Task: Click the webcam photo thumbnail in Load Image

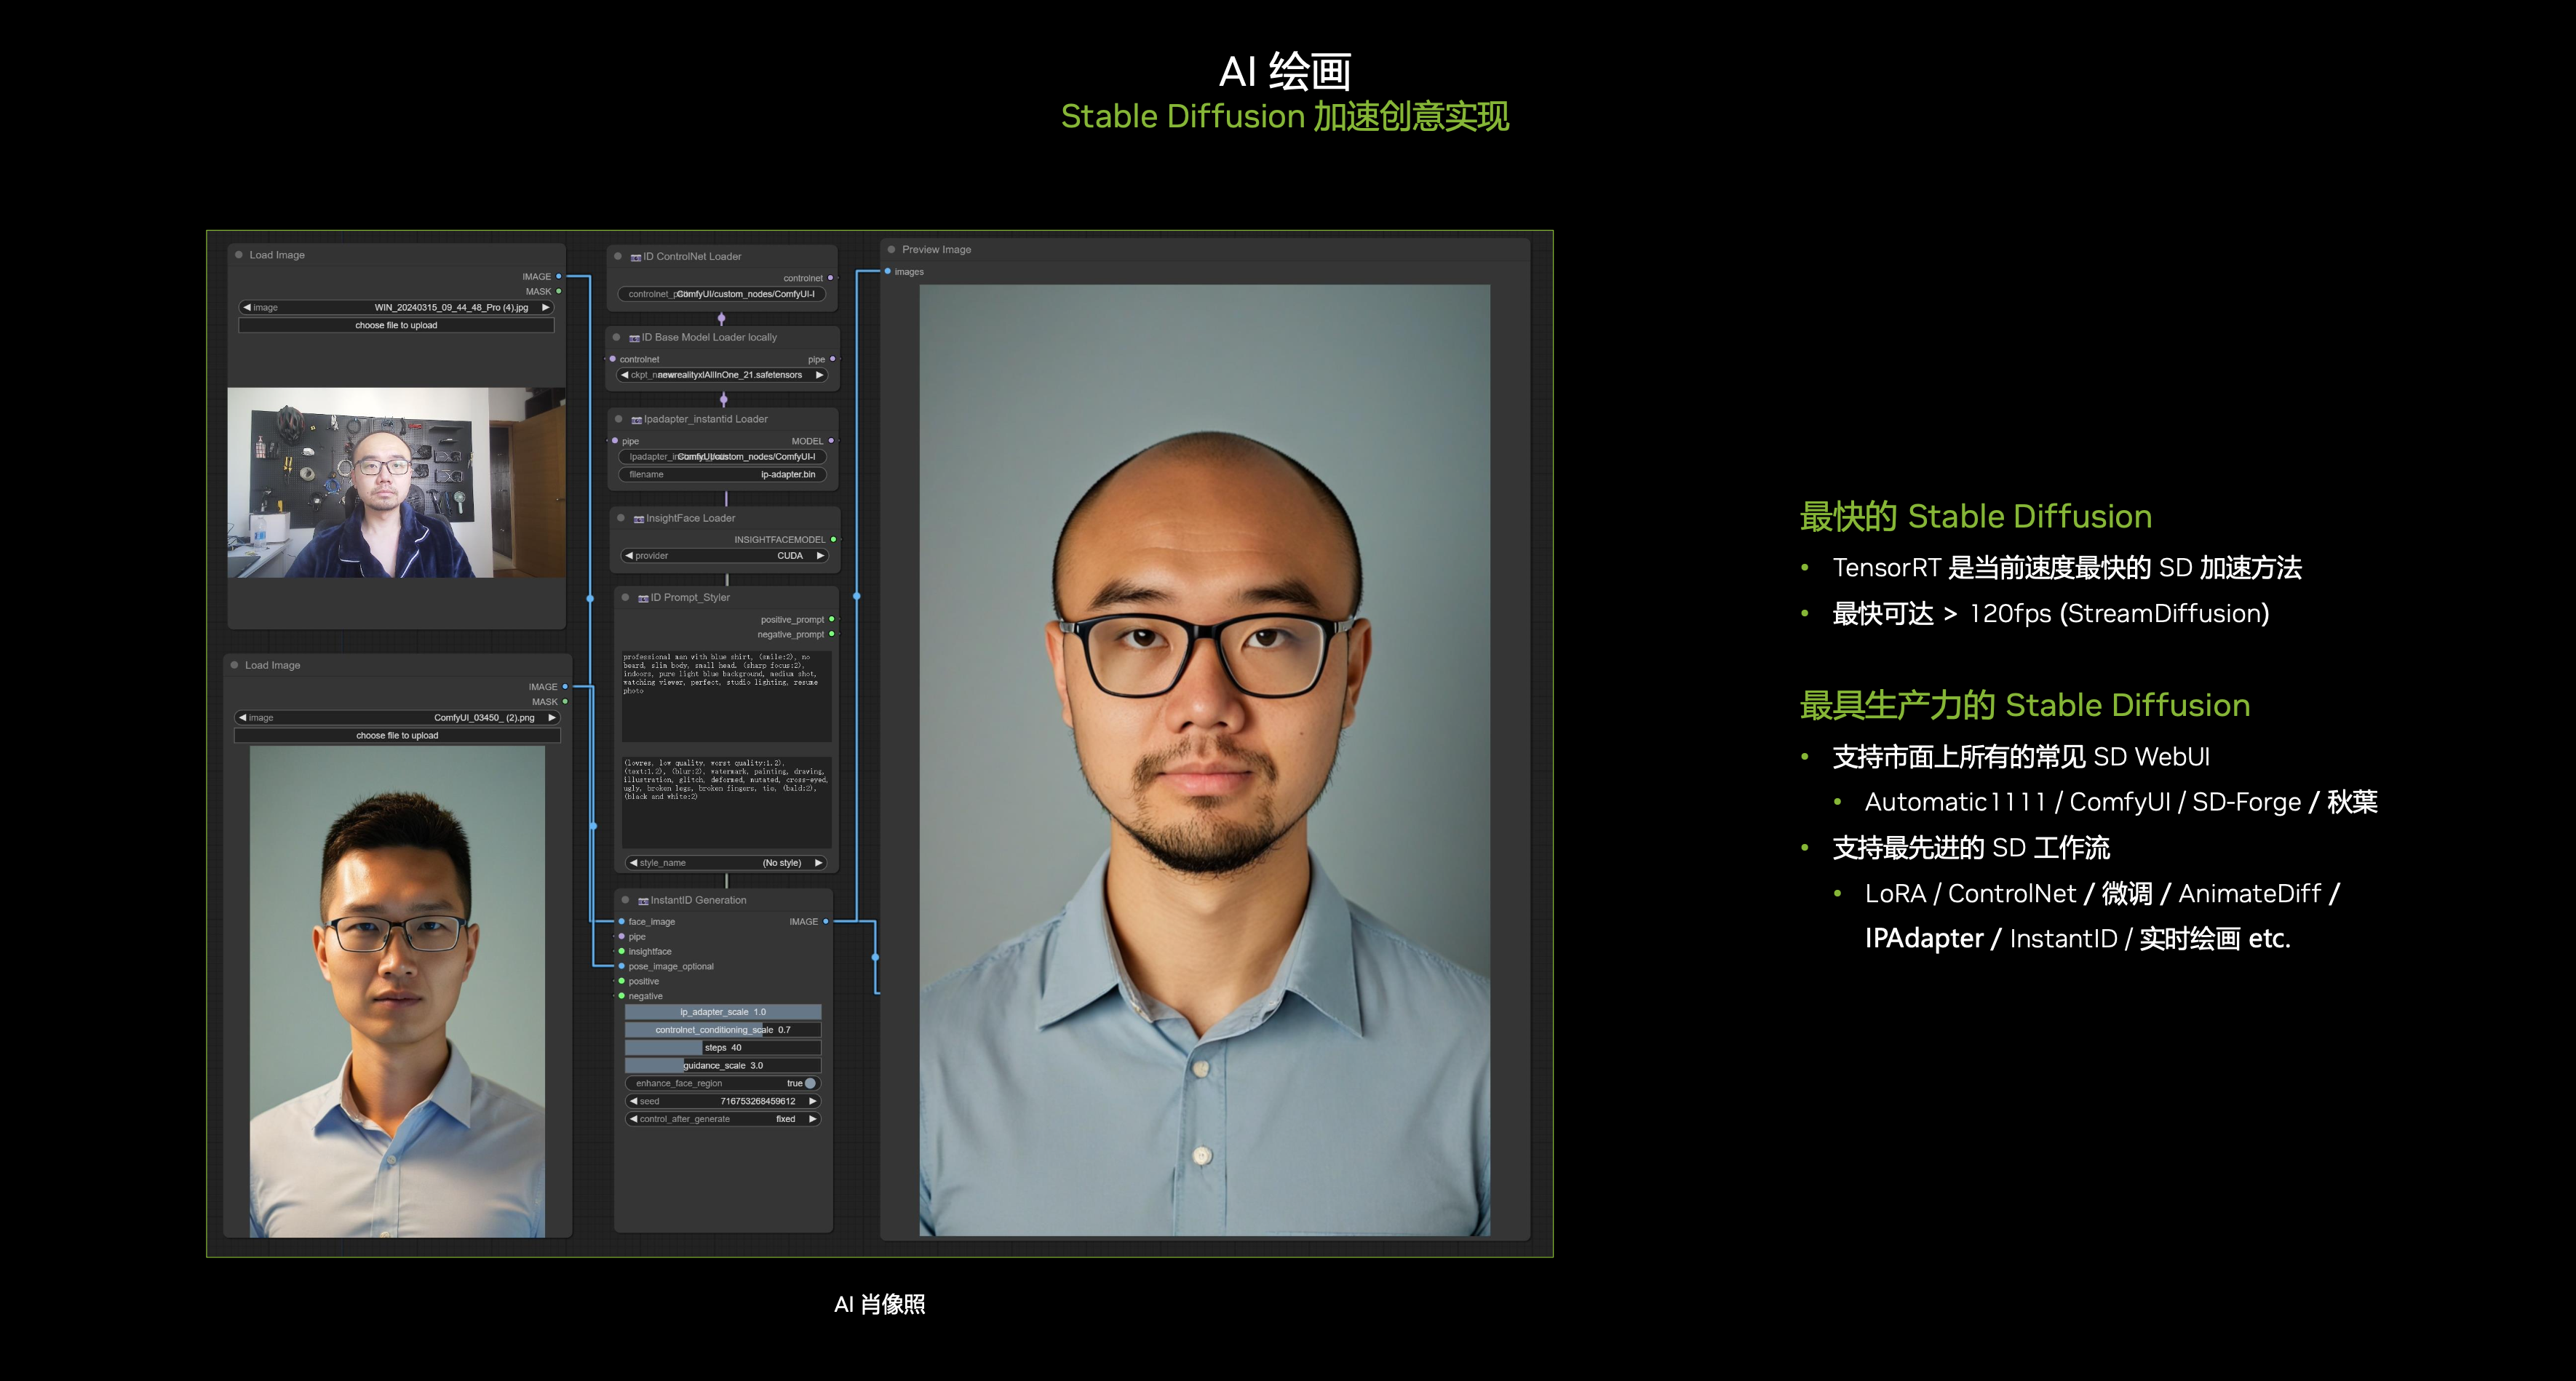Action: point(396,483)
